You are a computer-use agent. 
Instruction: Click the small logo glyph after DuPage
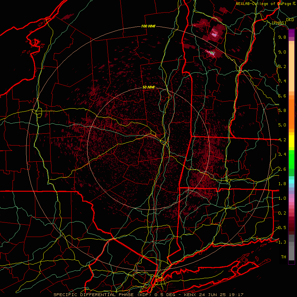(x=294, y=4)
